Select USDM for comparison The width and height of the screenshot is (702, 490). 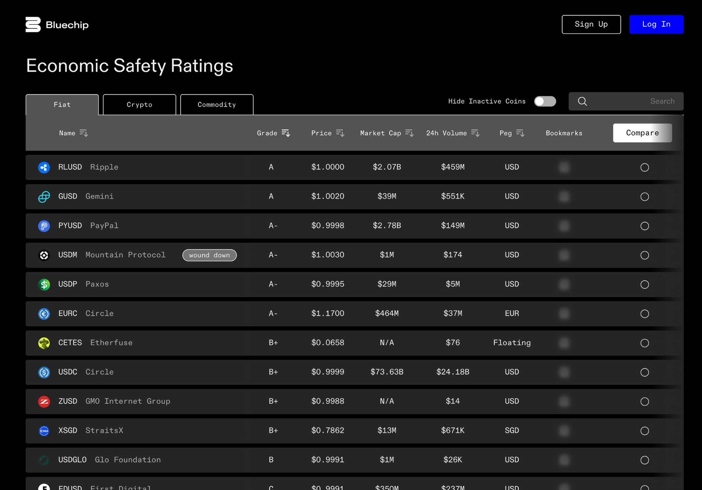pyautogui.click(x=644, y=255)
